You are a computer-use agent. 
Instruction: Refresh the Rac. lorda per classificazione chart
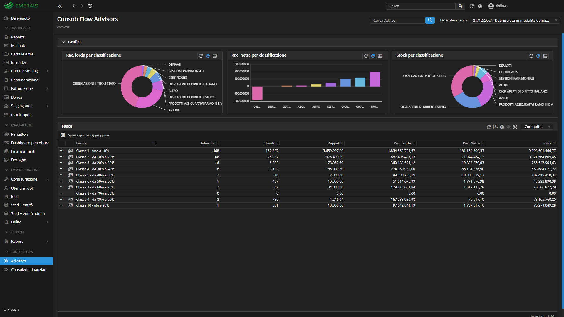coord(201,56)
